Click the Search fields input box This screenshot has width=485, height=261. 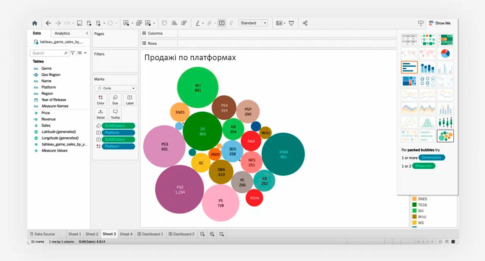50,53
